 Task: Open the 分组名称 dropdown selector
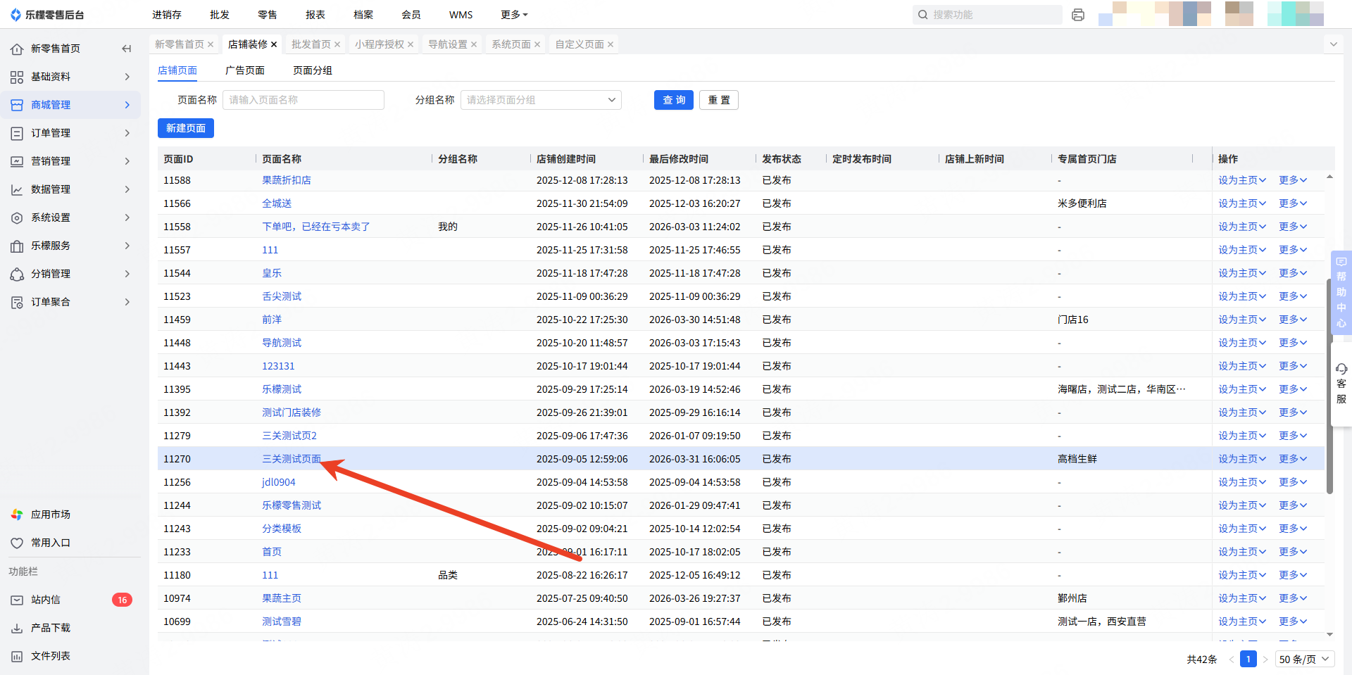541,100
